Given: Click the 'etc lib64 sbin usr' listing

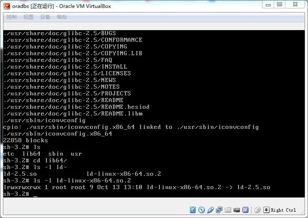Looking at the screenshot, I should pyautogui.click(x=42, y=154).
